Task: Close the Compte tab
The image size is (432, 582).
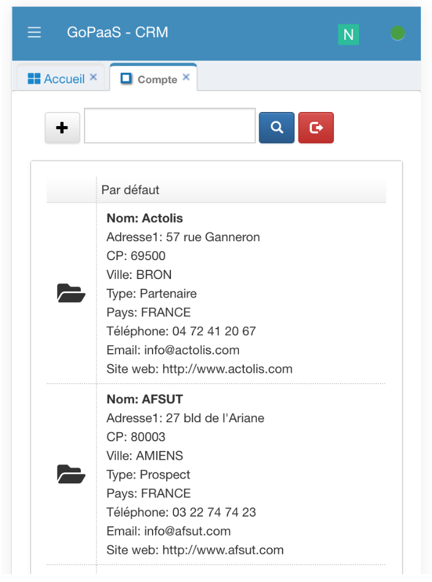Action: [x=186, y=77]
